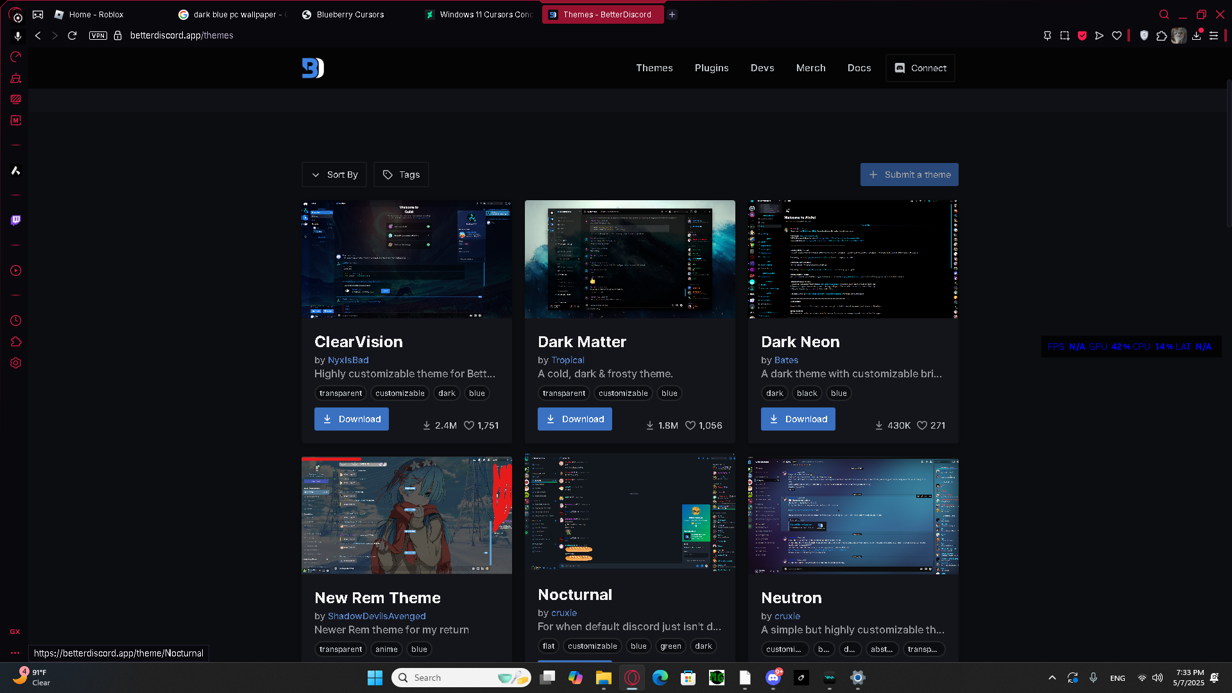Go to Plugins nav menu item
This screenshot has height=693, width=1232.
coord(712,68)
